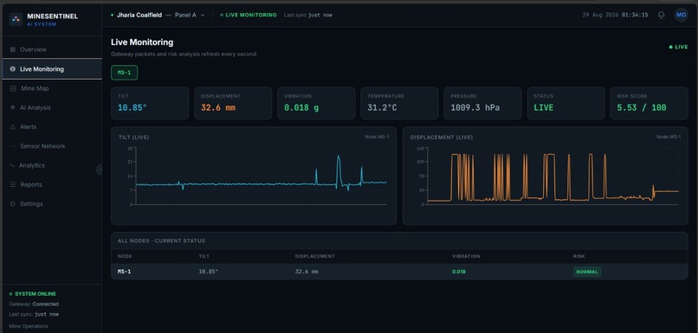Open the notifications bell
Viewport: 698px width, 333px height.
coord(661,15)
